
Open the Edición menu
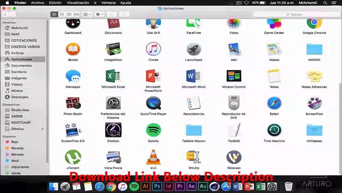click(55, 3)
